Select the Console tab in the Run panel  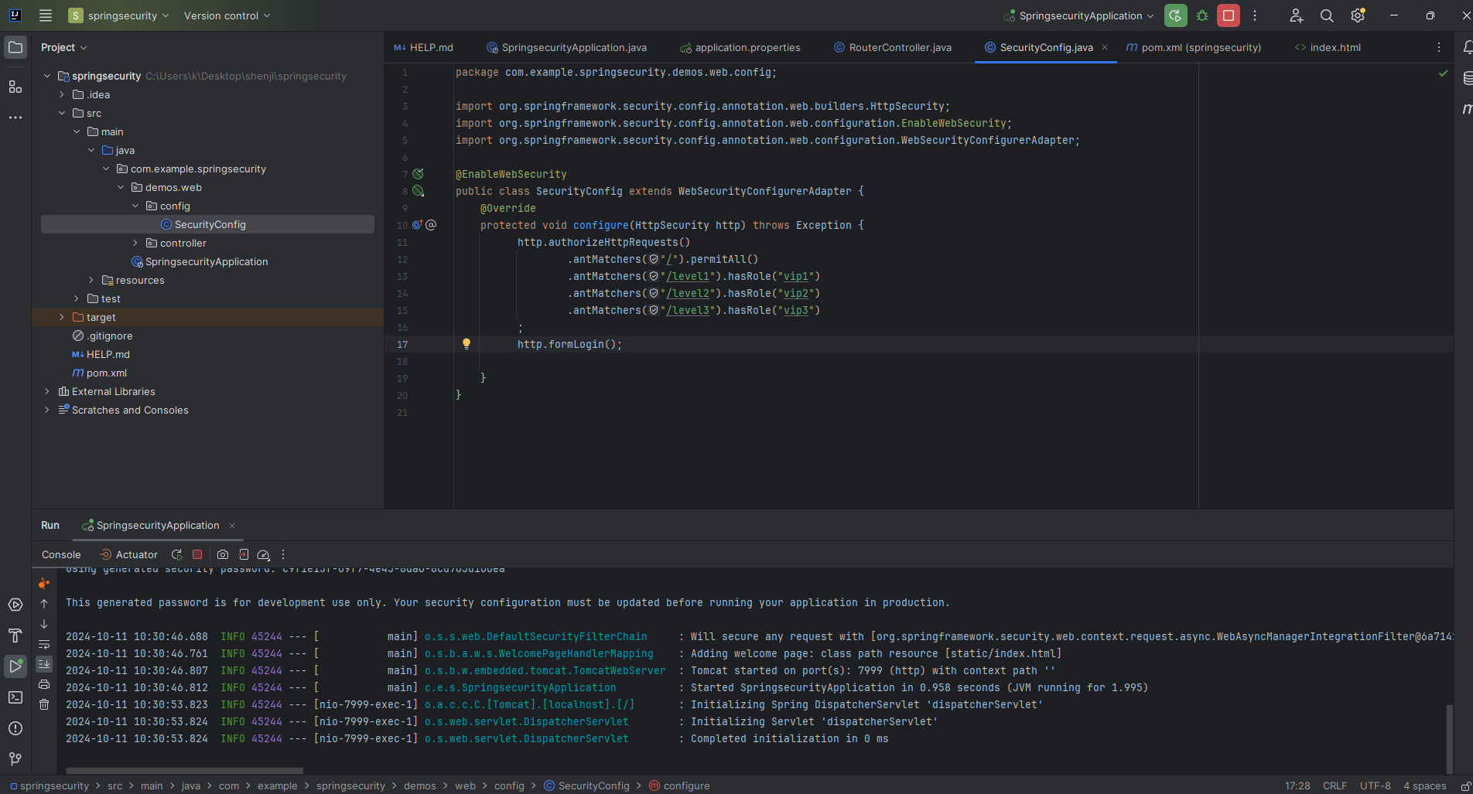tap(61, 554)
